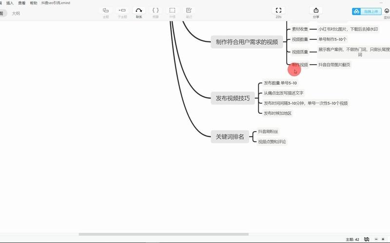The width and height of the screenshot is (390, 243).
Task: Switch to 大纲 (Outline) view
Action: (x=16, y=14)
